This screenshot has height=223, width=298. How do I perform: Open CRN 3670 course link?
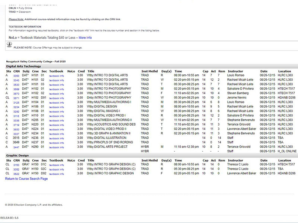click(16, 94)
